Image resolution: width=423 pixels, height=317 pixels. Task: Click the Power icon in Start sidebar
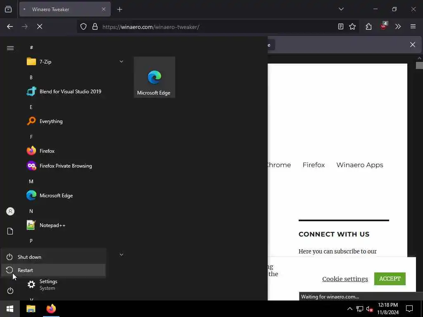[x=10, y=291]
